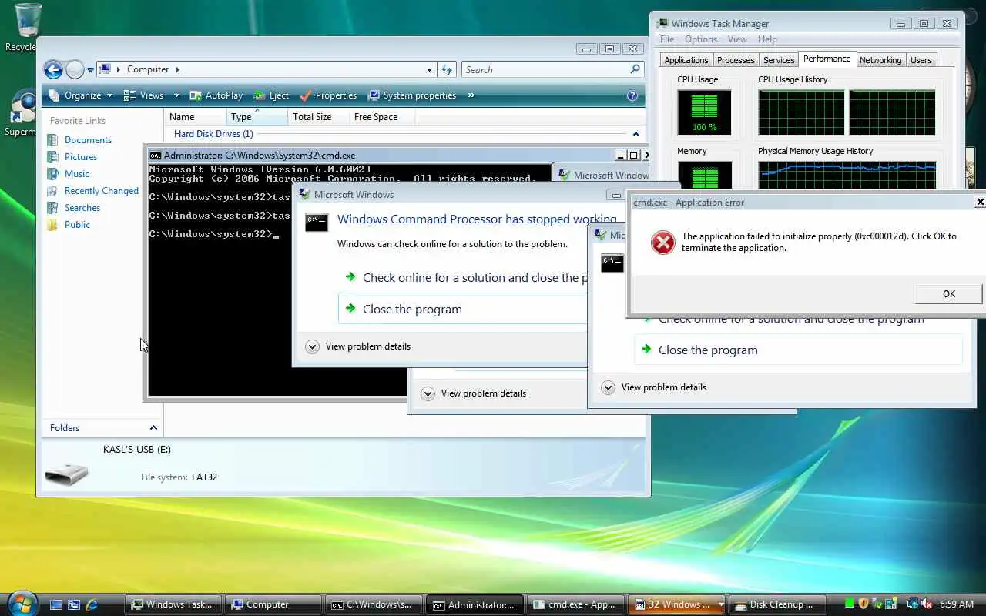The image size is (986, 616).
Task: Open the address bar history dropdown
Action: [x=429, y=69]
